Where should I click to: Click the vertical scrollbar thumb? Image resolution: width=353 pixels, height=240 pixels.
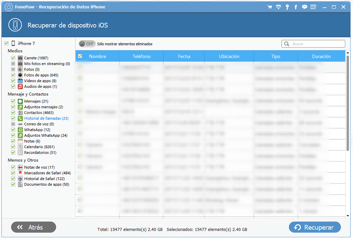coord(348,103)
